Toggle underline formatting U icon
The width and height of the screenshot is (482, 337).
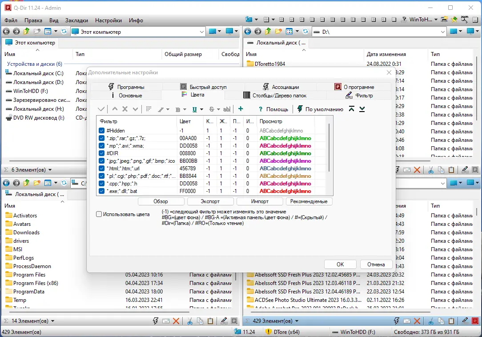tap(195, 109)
